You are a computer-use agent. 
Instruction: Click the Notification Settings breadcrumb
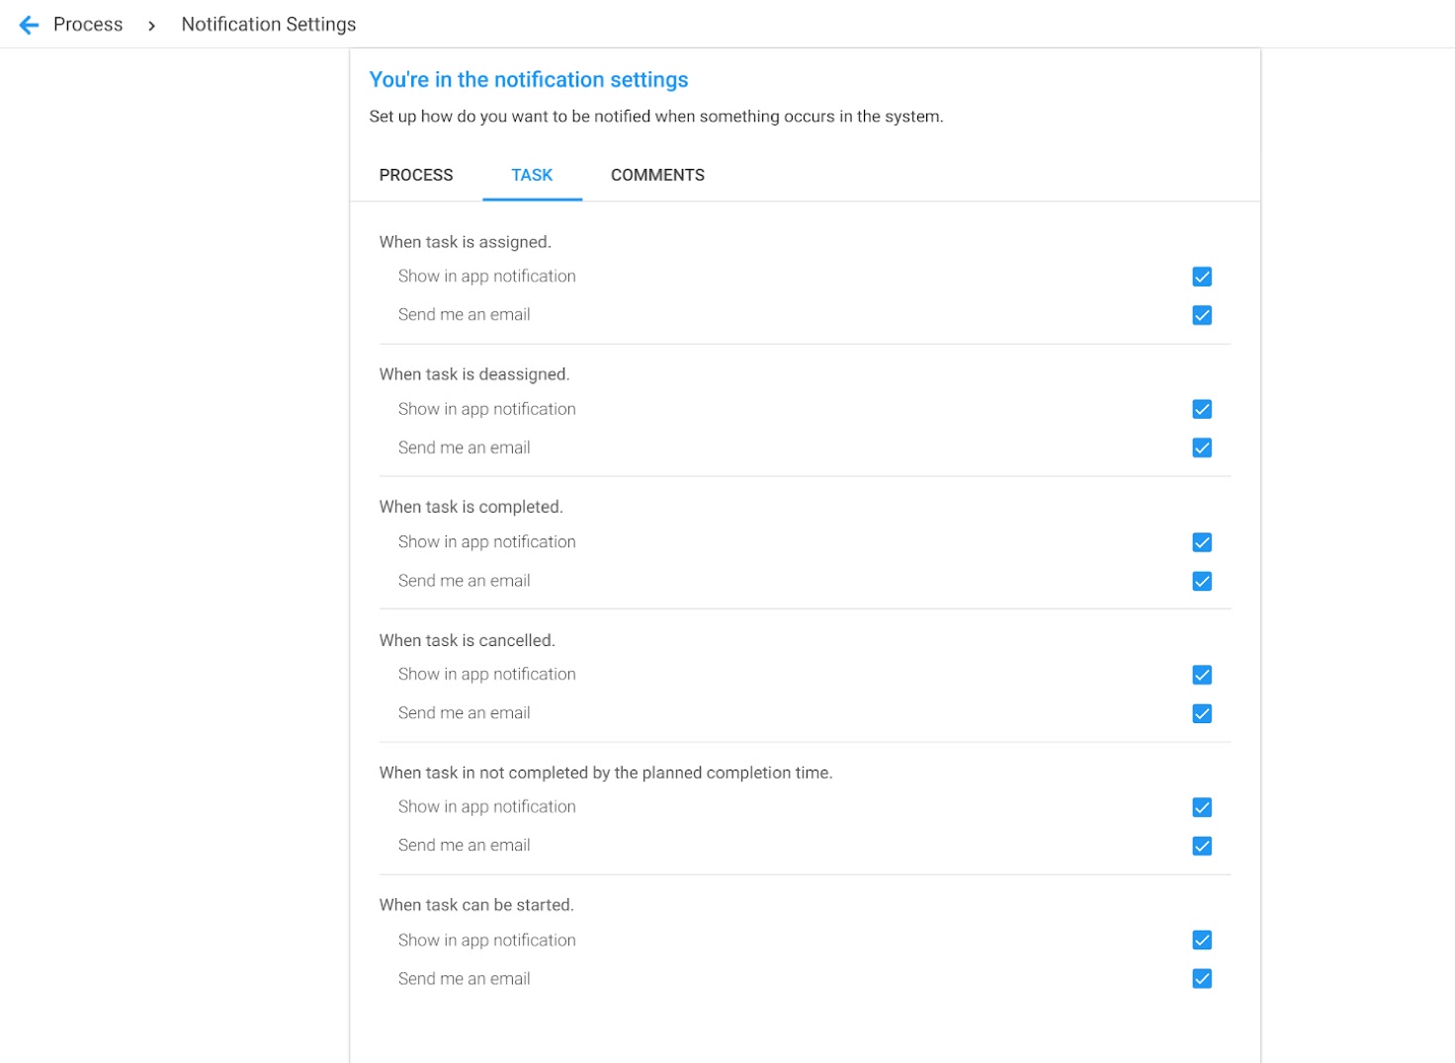click(x=269, y=25)
